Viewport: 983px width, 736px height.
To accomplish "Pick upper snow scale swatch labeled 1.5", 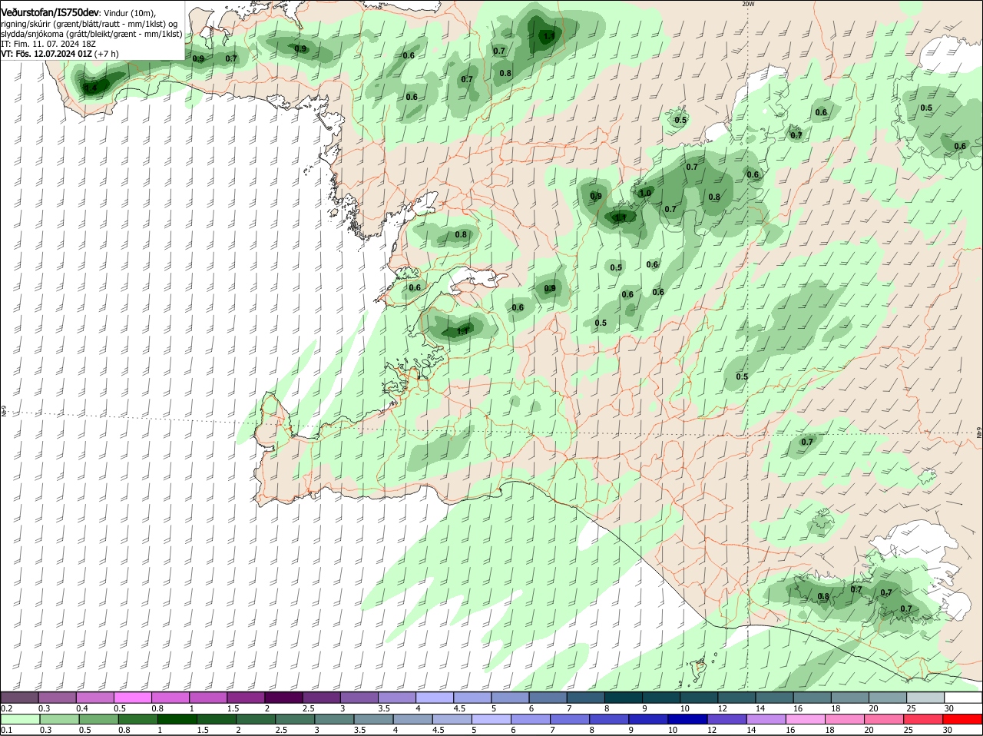I will [x=246, y=697].
